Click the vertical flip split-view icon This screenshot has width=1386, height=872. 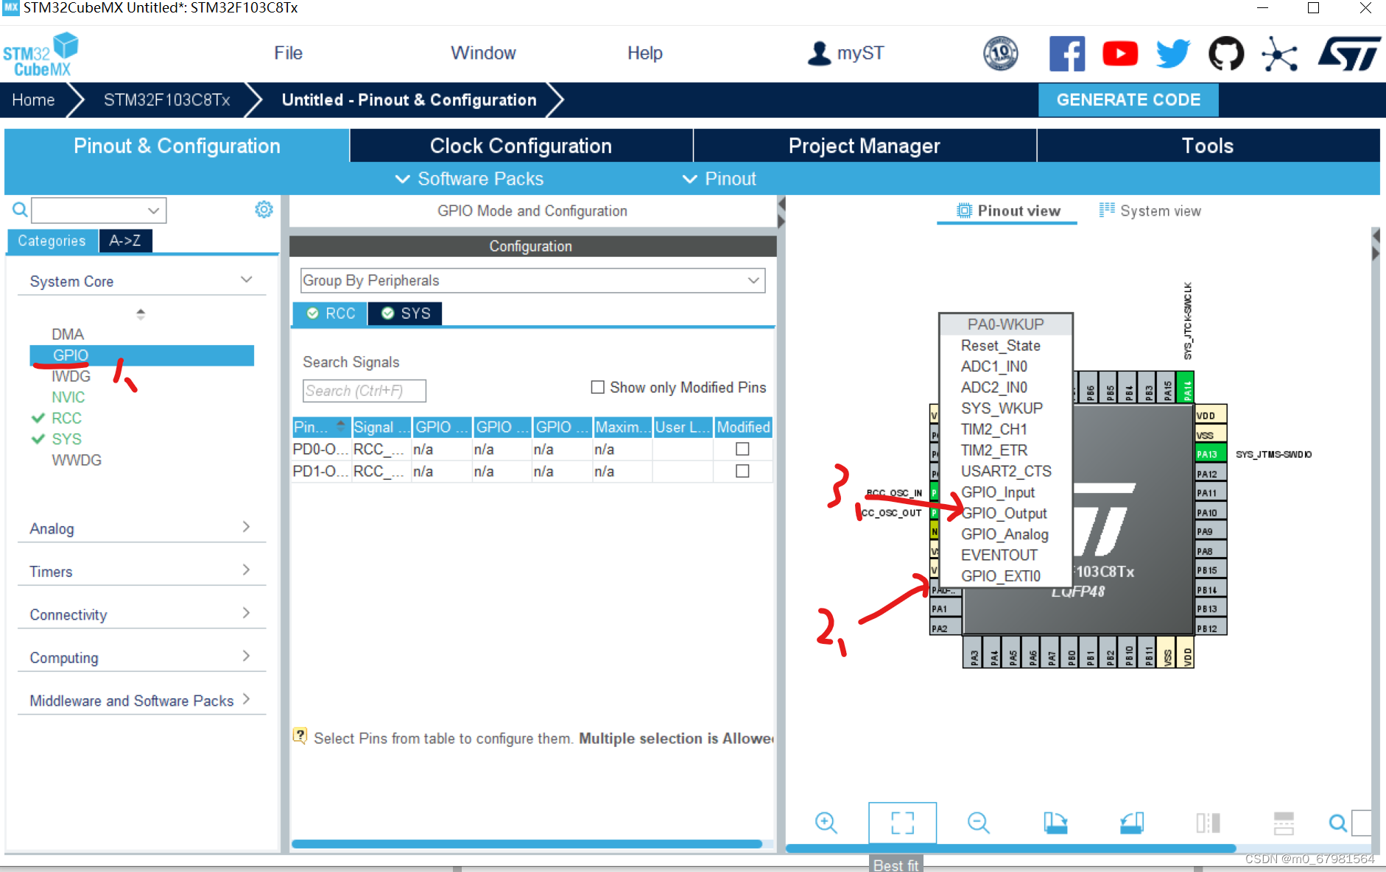(1208, 822)
